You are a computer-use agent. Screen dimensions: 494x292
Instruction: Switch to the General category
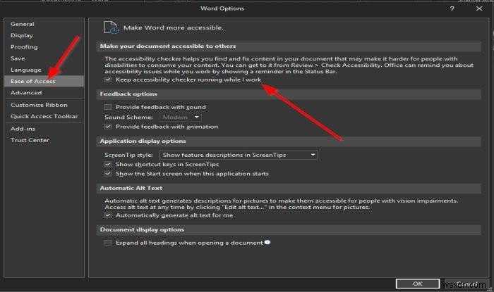tap(23, 23)
